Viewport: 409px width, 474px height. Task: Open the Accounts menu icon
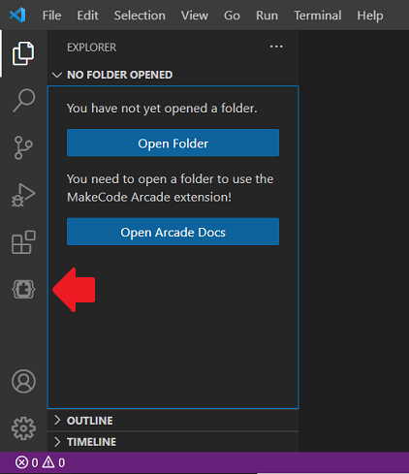[x=23, y=381]
